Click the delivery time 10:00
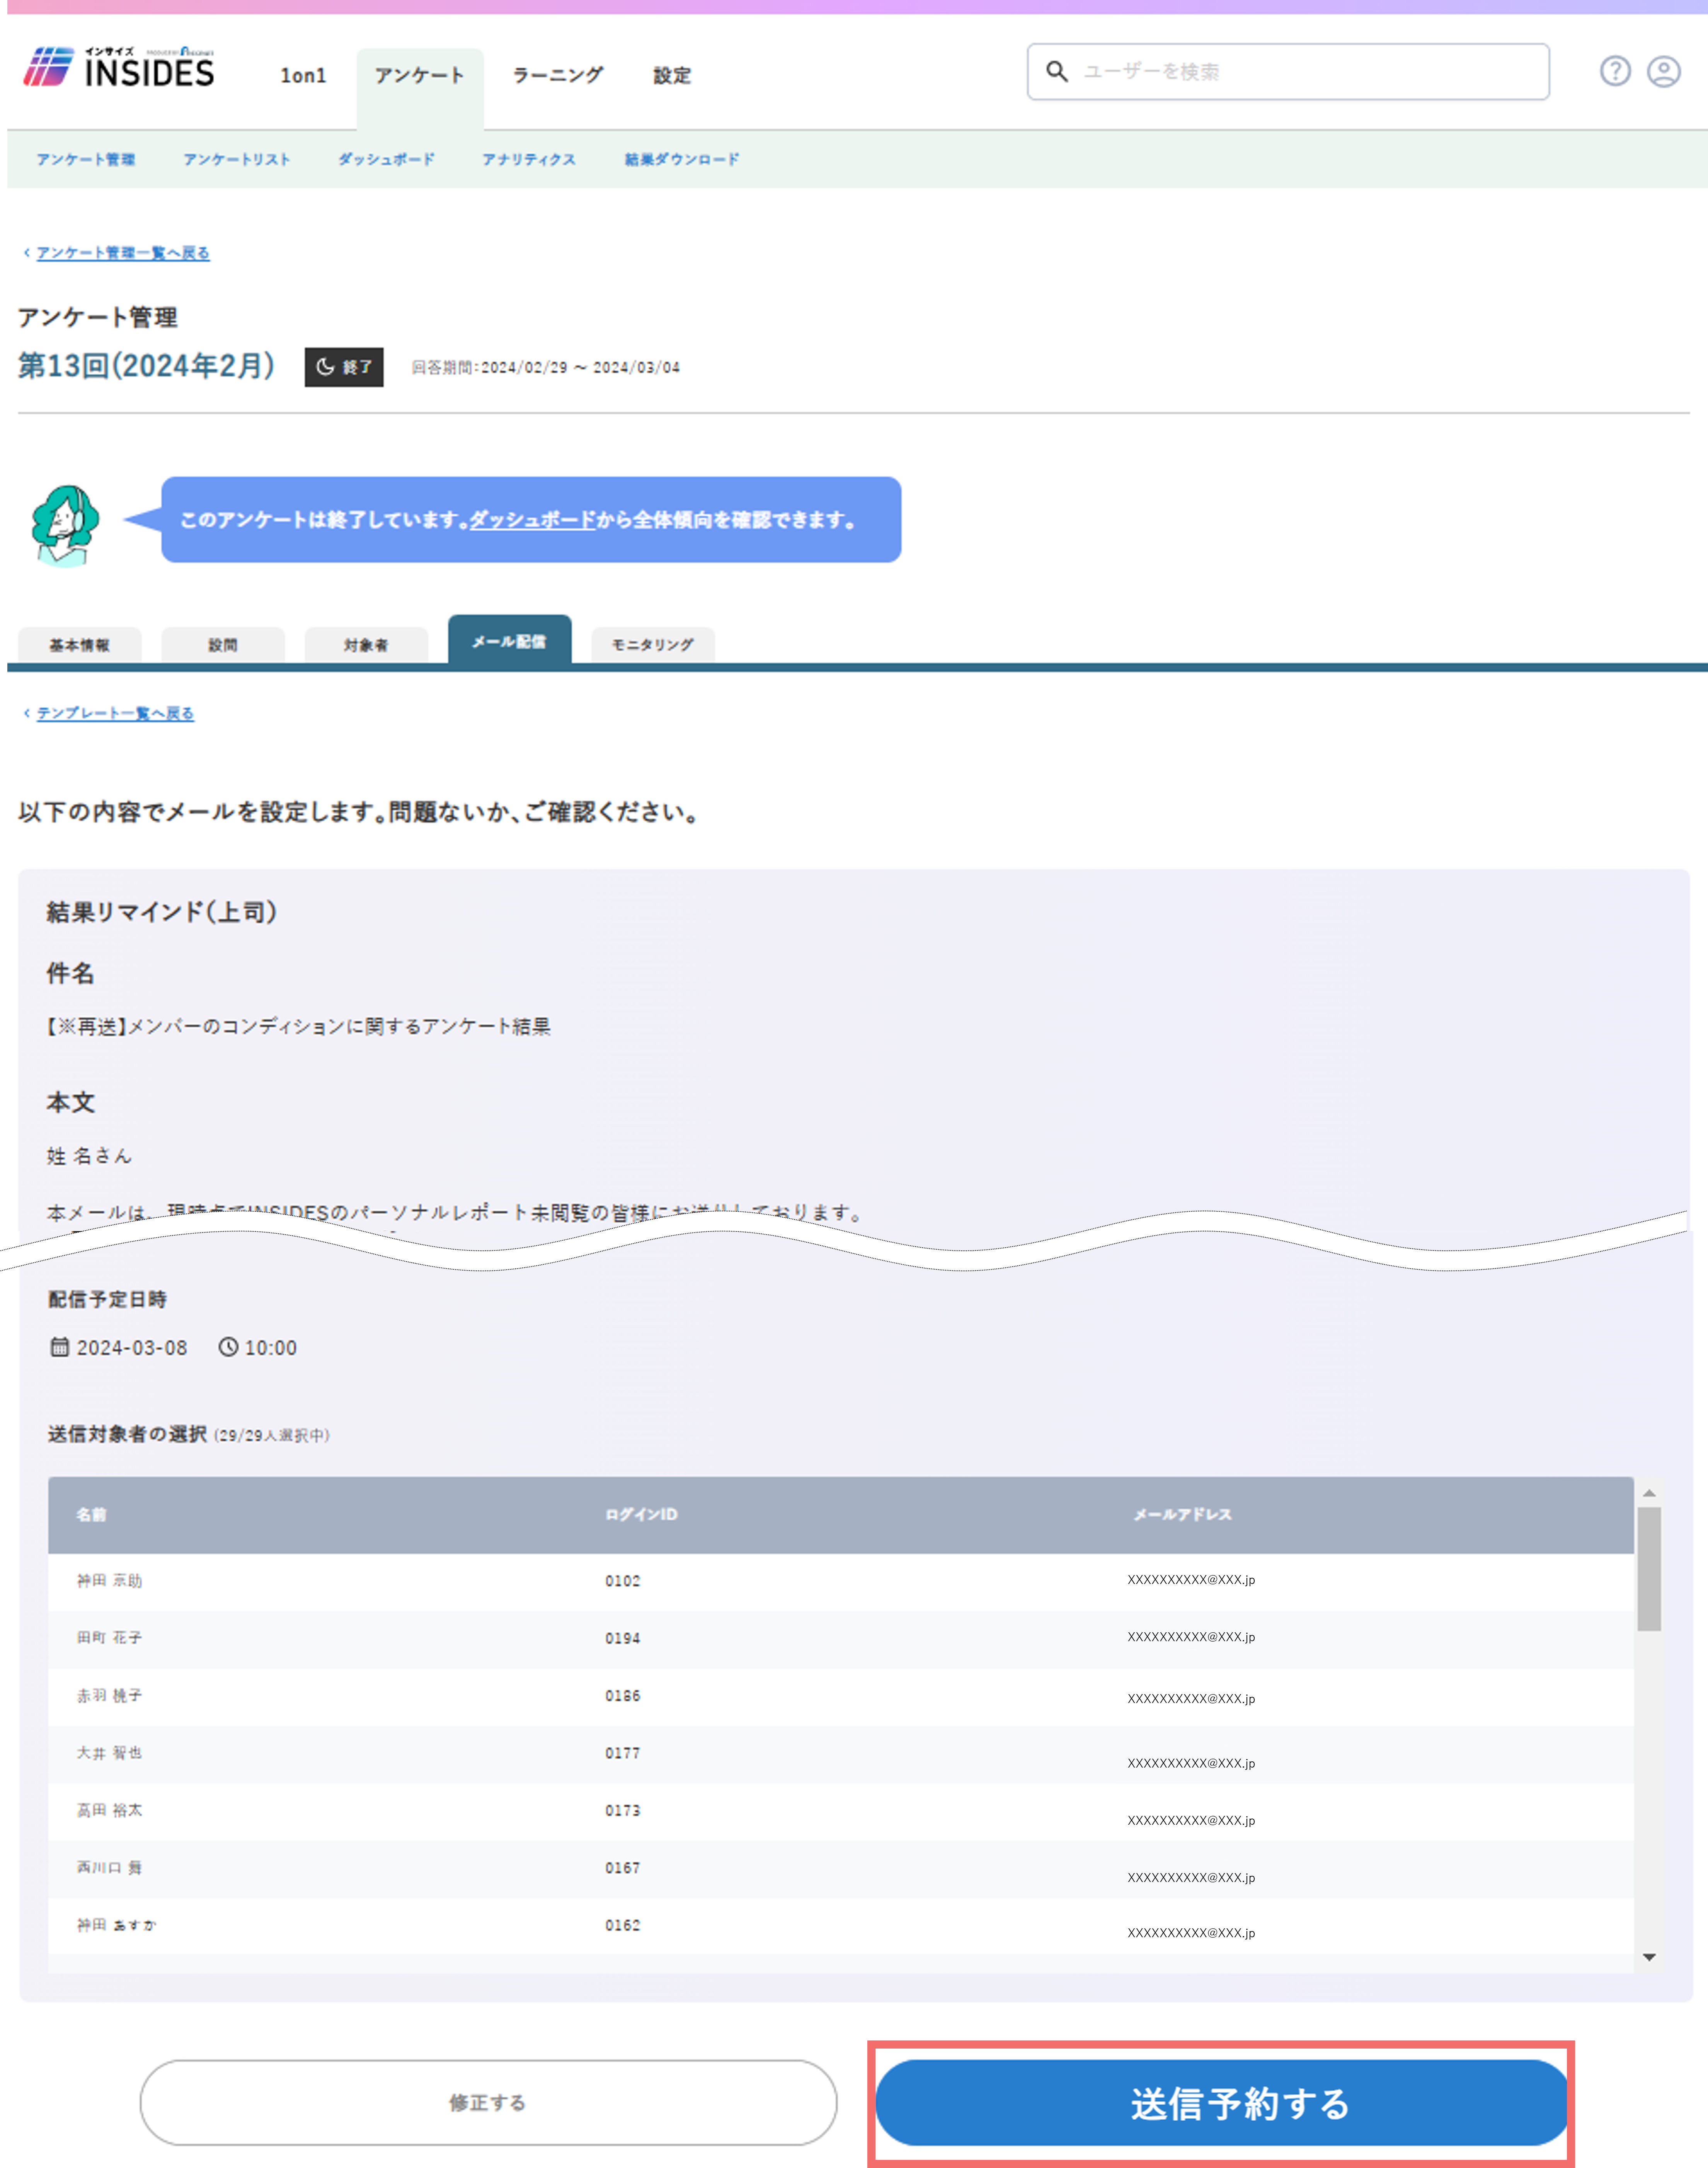 [x=271, y=1348]
